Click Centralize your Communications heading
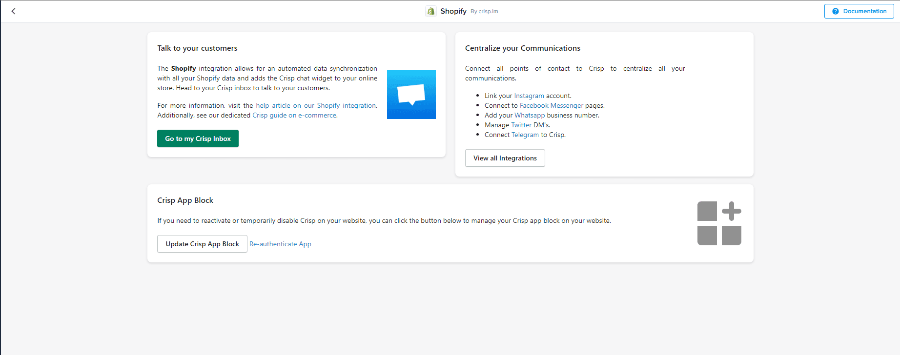The image size is (900, 355). click(x=523, y=48)
